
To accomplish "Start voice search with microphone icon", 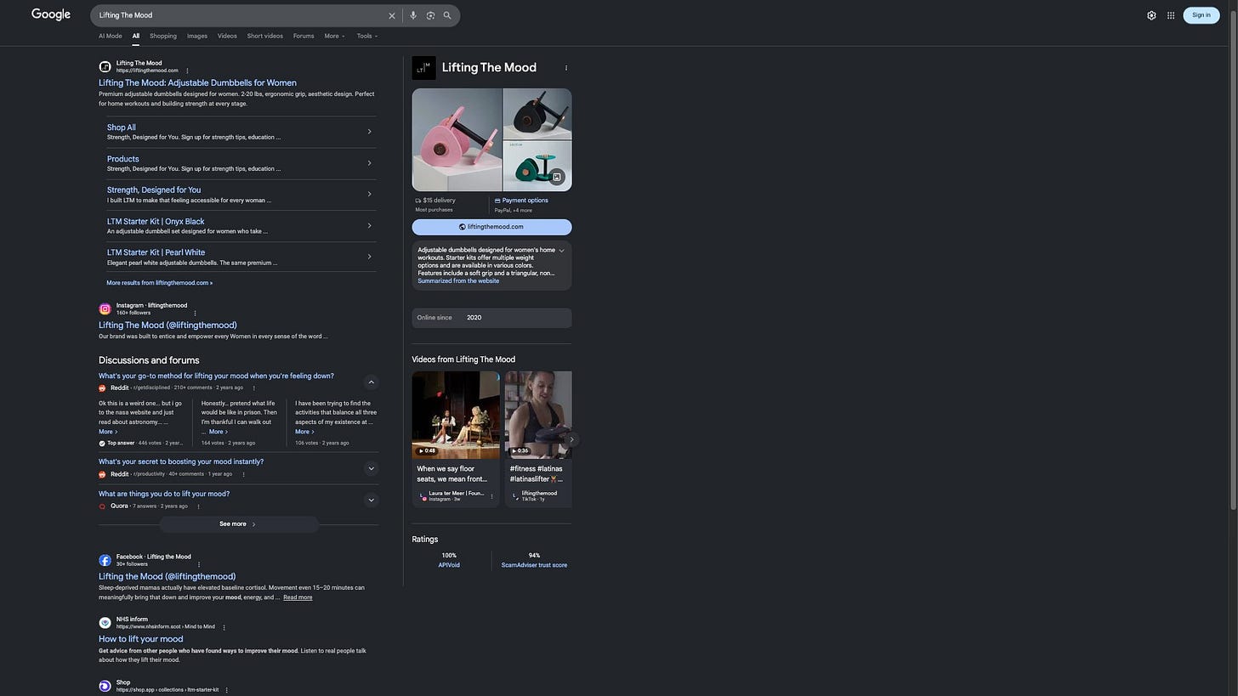I will 413,15.
